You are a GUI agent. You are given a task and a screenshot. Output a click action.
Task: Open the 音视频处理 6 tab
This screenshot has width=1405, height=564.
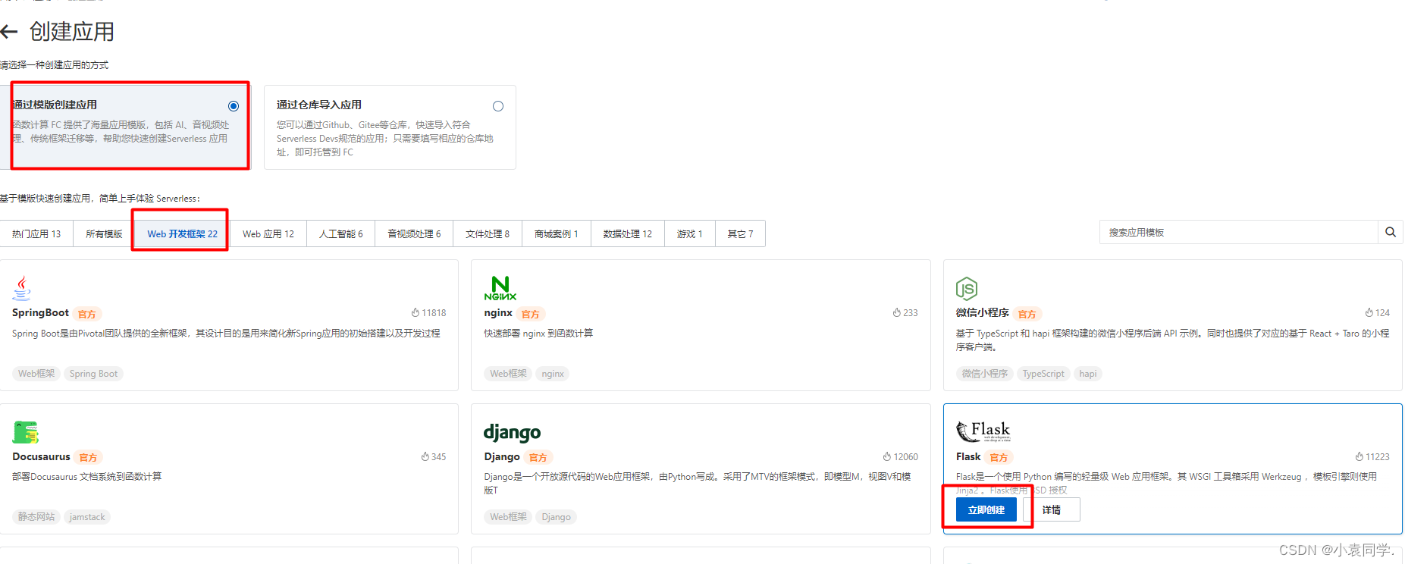tap(414, 233)
